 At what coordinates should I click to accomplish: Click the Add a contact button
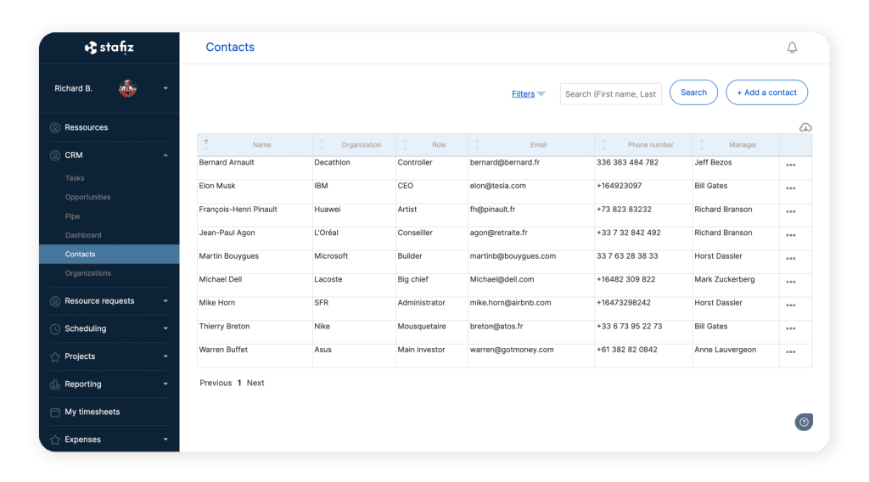coord(766,92)
